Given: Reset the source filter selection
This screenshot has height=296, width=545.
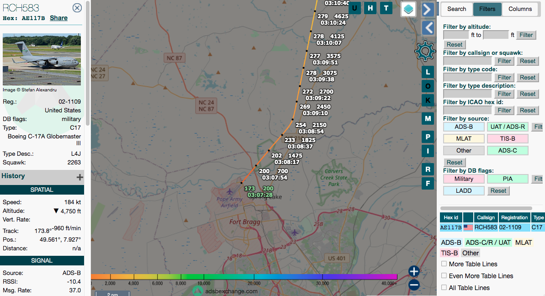Looking at the screenshot, I should (455, 162).
